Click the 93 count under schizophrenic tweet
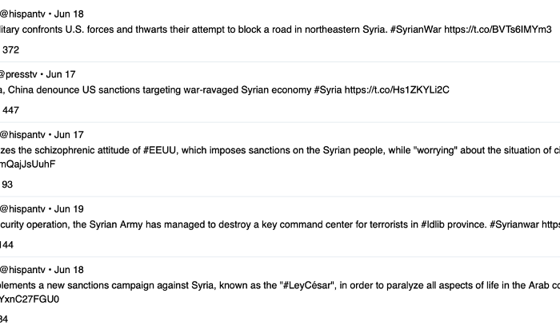 coord(7,184)
